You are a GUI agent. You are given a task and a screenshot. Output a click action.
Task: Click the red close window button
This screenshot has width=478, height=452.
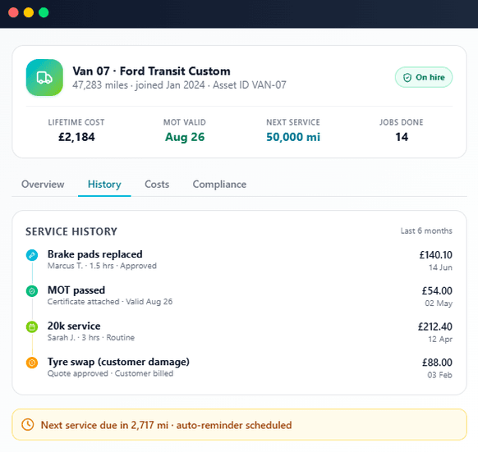point(13,12)
